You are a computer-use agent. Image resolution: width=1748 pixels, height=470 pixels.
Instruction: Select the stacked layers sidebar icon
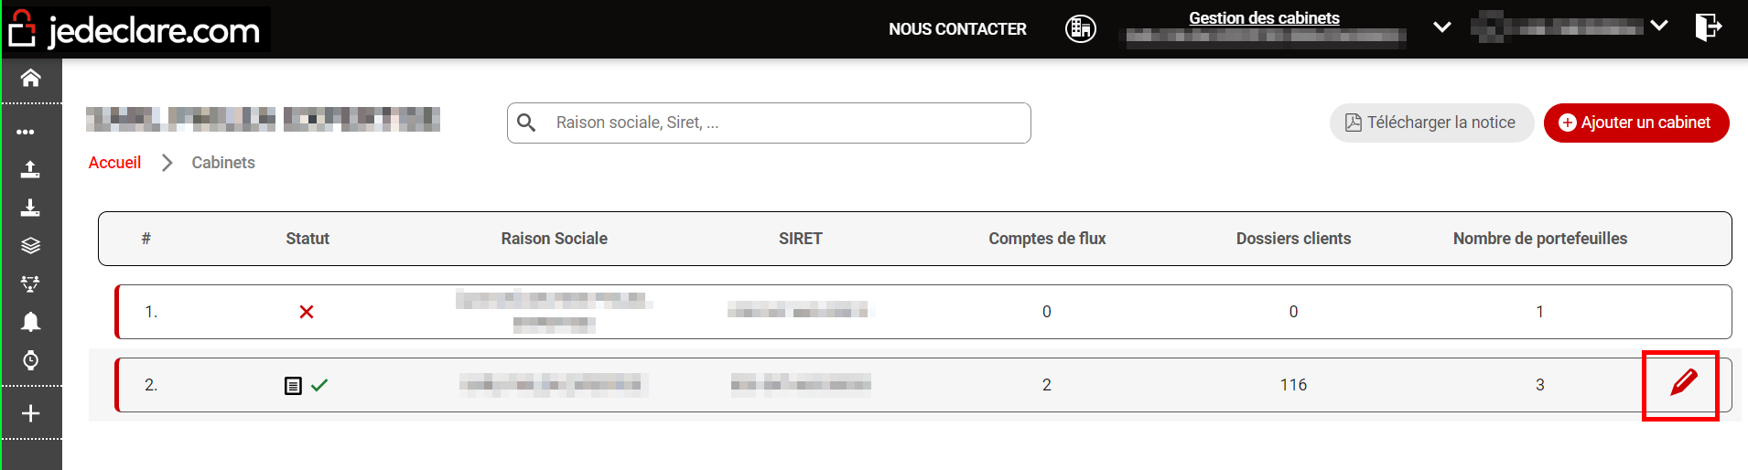(x=30, y=245)
